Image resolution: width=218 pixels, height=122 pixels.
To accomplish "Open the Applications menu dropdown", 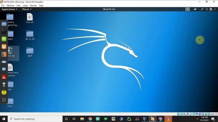I will [10, 9].
